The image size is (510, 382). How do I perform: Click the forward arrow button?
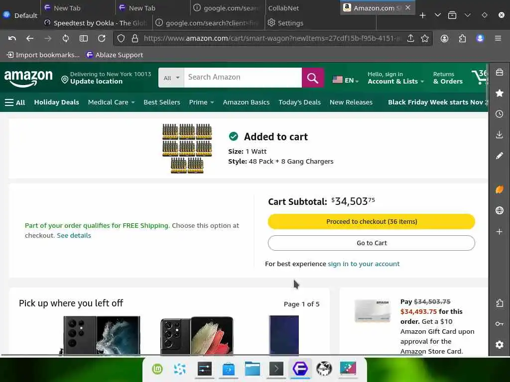coord(48,38)
